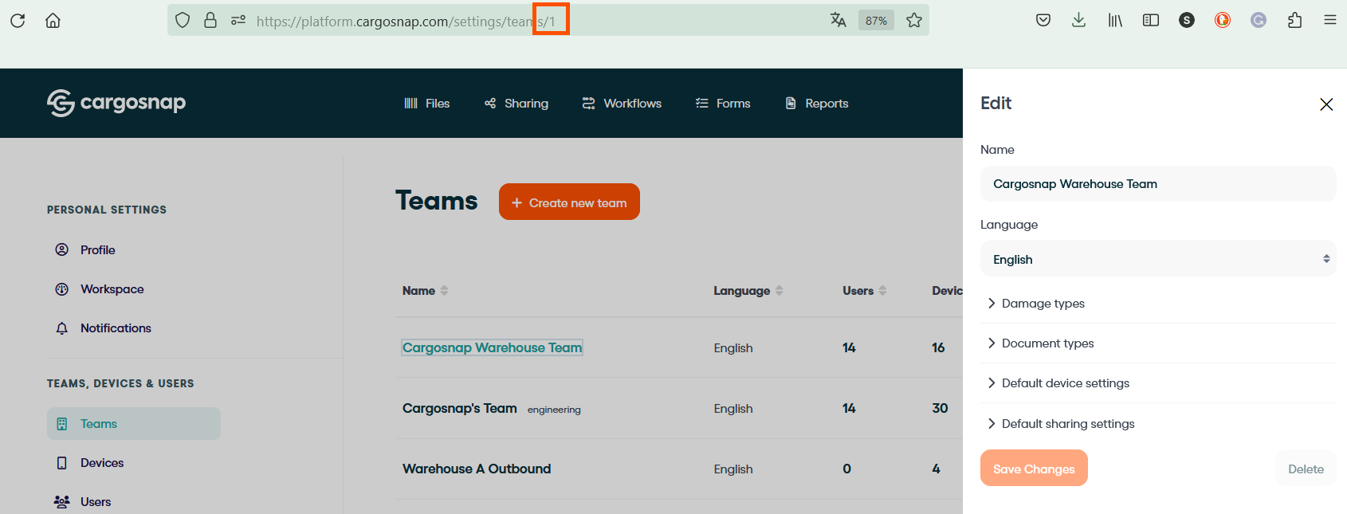The height and width of the screenshot is (514, 1347).
Task: Open the Cargosnap's Team row name
Action: point(460,408)
